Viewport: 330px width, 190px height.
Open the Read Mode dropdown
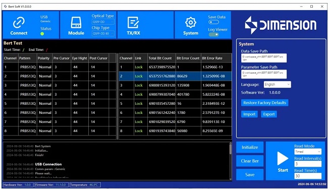(x=308, y=152)
